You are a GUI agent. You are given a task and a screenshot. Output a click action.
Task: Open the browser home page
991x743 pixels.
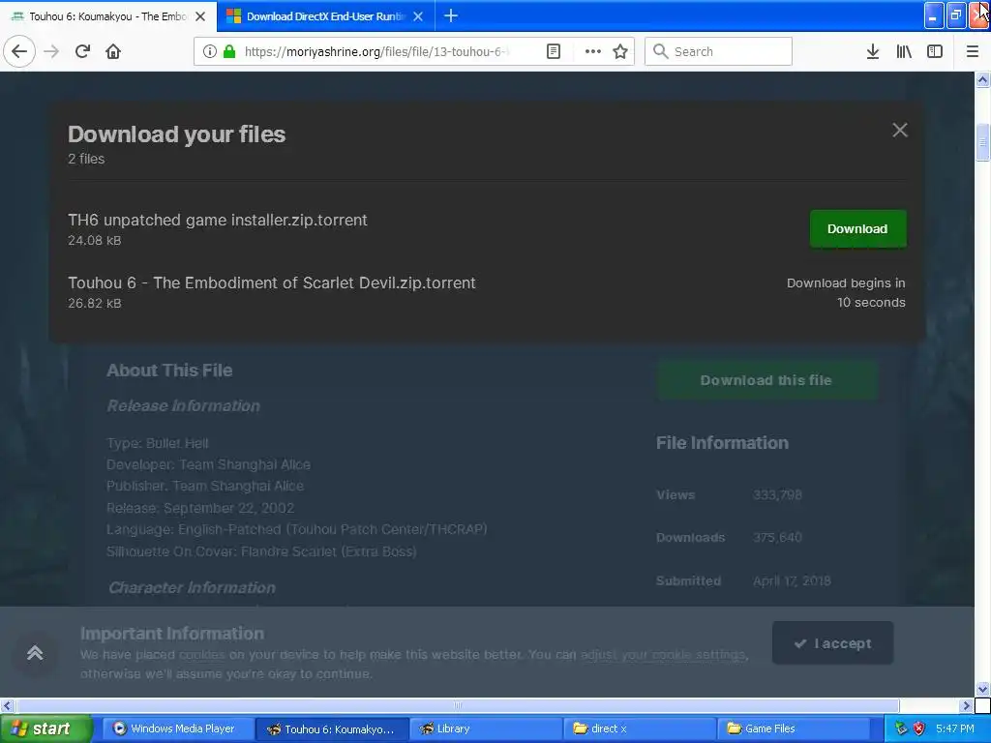click(113, 51)
